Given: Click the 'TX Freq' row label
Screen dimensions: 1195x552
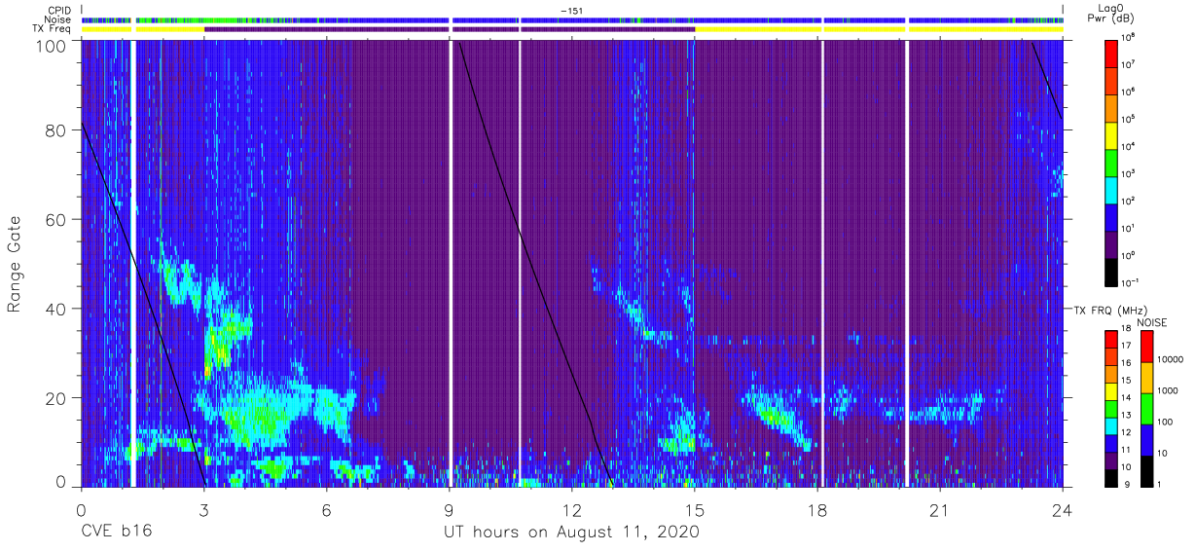Looking at the screenshot, I should point(52,29).
